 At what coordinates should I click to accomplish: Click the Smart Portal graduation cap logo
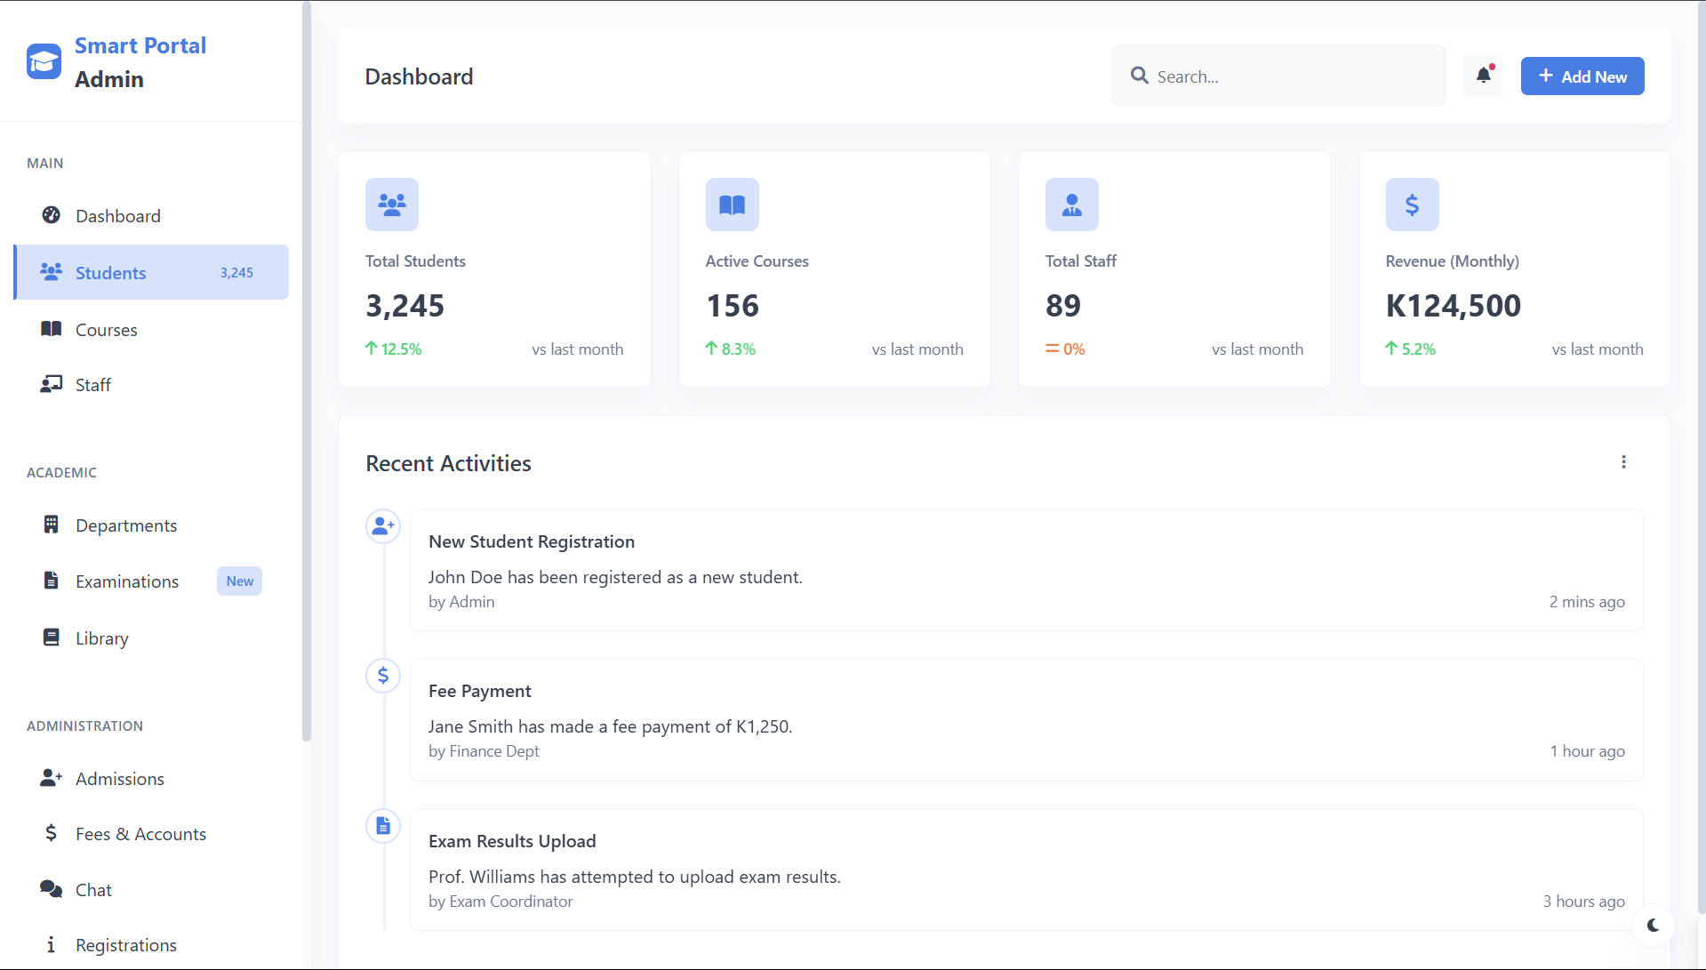pos(42,61)
